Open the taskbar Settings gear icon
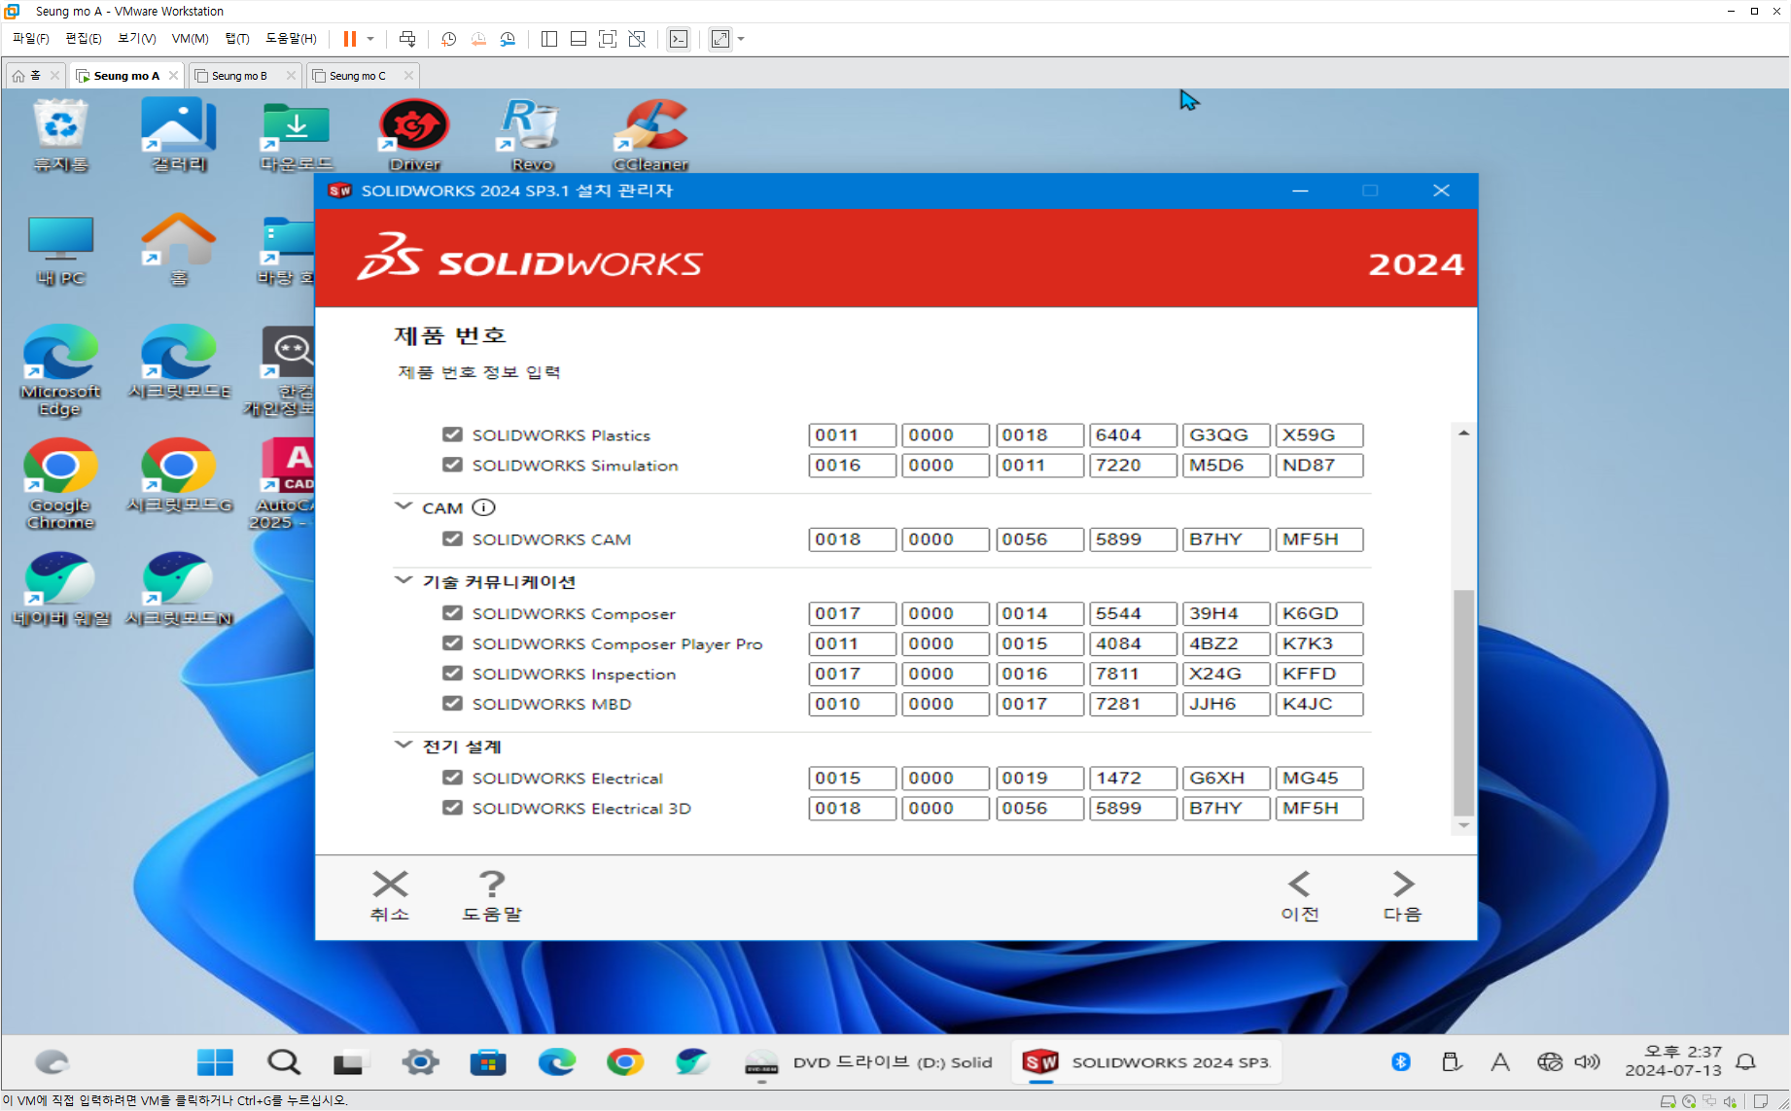 420,1062
